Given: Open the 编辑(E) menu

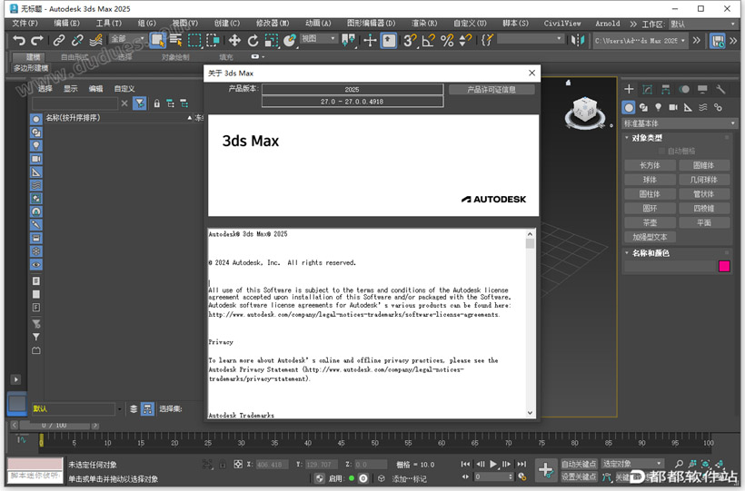Looking at the screenshot, I should 66,24.
